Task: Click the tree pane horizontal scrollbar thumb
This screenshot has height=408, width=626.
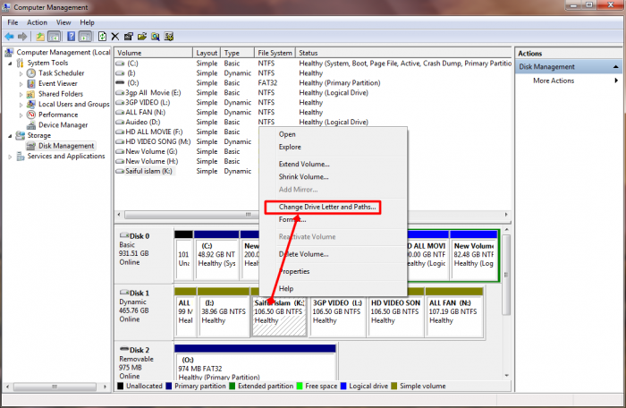Action: point(55,387)
